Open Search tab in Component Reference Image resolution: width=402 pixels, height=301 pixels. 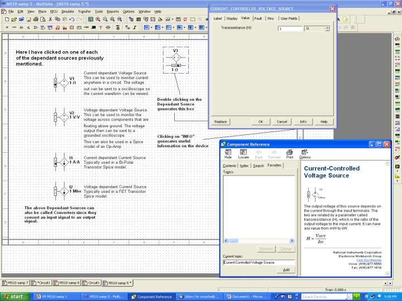coord(259,166)
